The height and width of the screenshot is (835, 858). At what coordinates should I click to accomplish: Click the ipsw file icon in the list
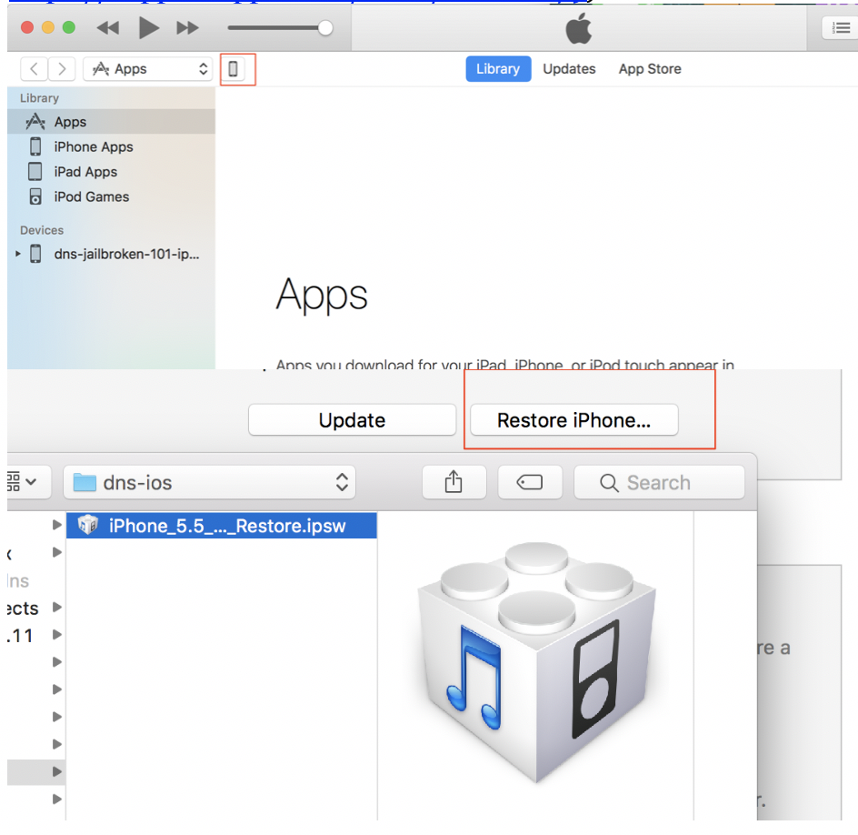(x=87, y=525)
